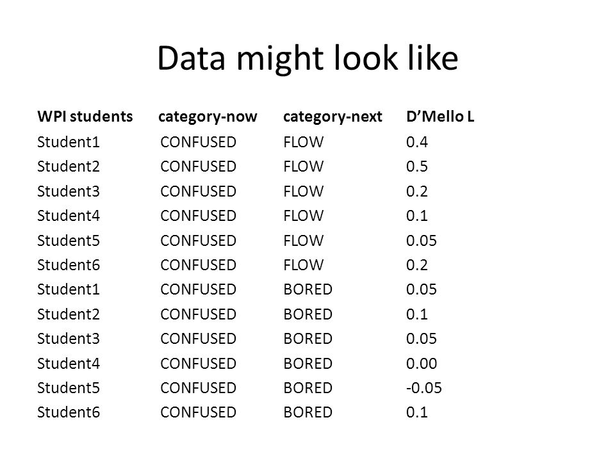The height and width of the screenshot is (461, 615).
Task: Click Student6 in the last row
Action: click(69, 412)
